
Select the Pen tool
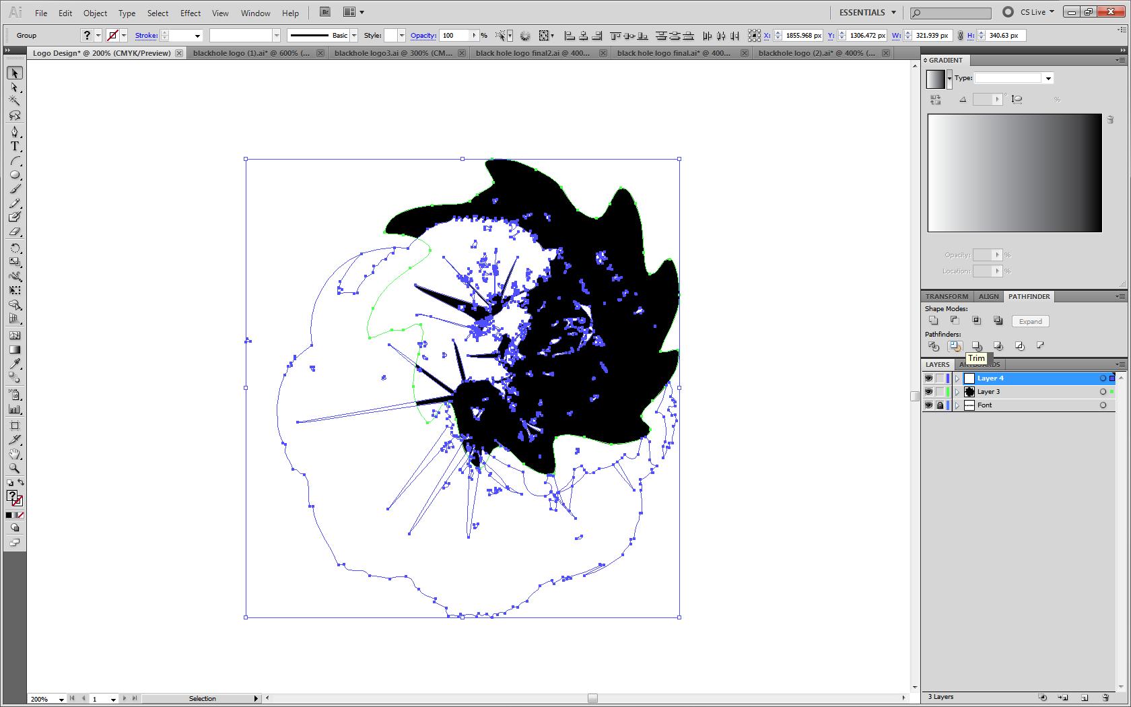(x=15, y=132)
